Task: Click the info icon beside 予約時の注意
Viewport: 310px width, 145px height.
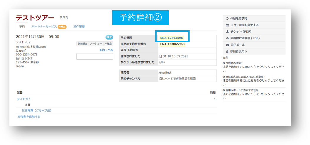Action: [x=224, y=63]
